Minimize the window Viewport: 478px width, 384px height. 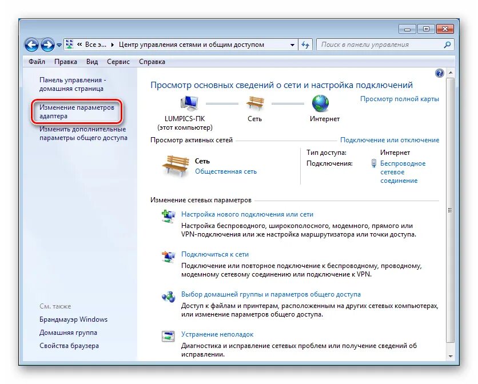[407, 29]
